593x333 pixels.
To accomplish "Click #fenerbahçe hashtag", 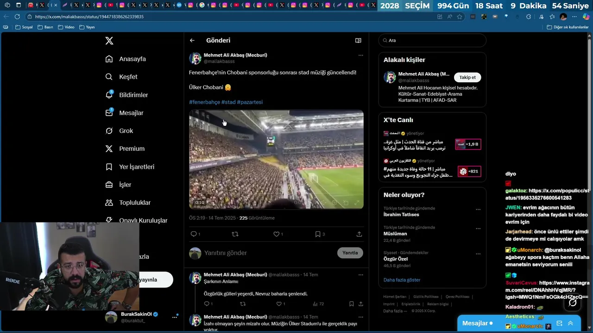I will pyautogui.click(x=204, y=102).
